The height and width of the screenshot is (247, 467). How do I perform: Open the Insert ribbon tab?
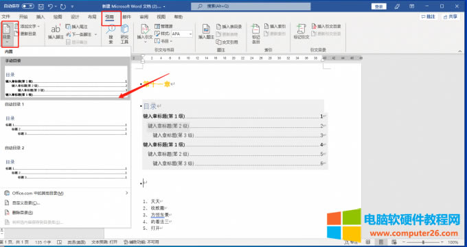click(41, 17)
